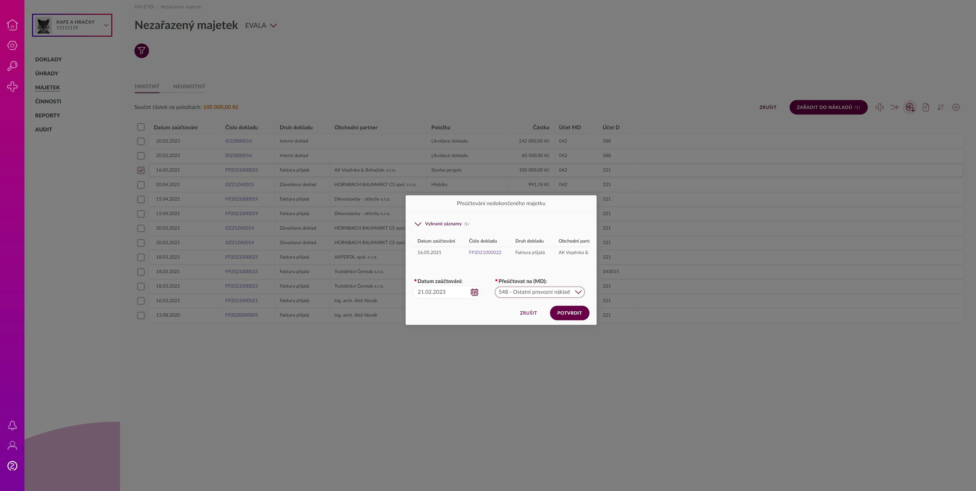Check the FP2021000021 row checkbox

pos(141,301)
